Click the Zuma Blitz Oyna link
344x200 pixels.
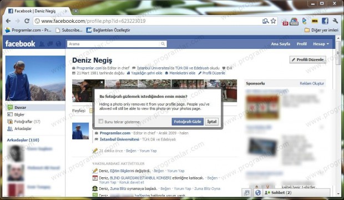(207, 188)
